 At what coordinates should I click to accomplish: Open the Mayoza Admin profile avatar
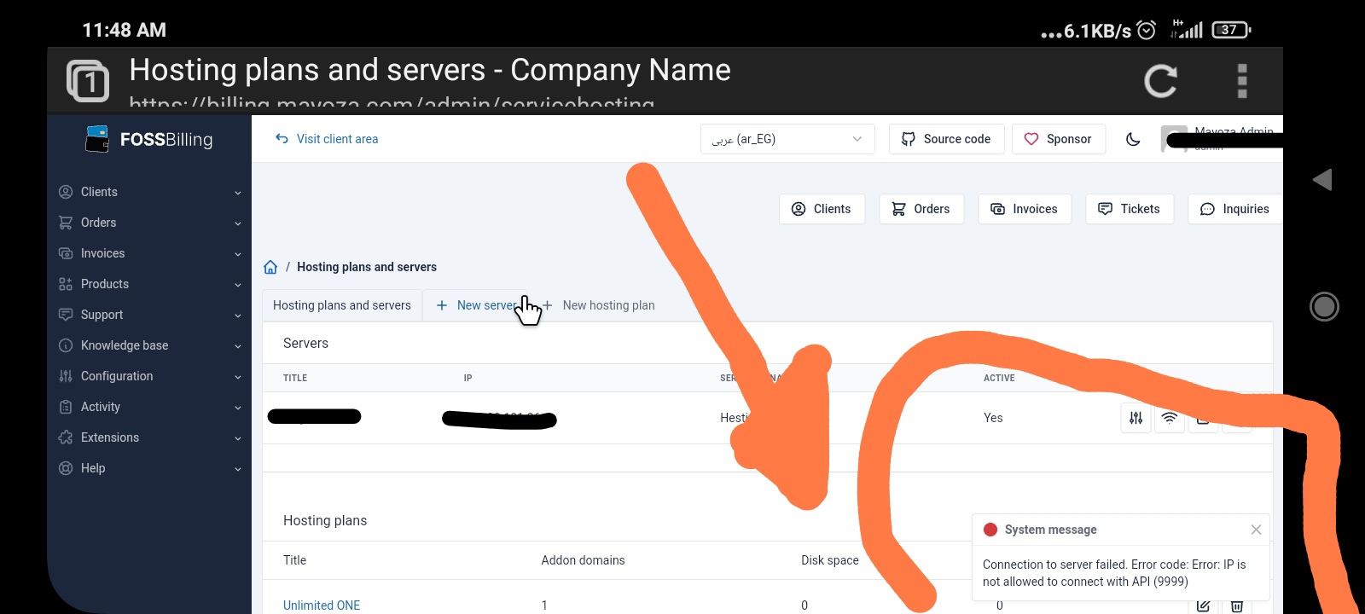click(1174, 139)
